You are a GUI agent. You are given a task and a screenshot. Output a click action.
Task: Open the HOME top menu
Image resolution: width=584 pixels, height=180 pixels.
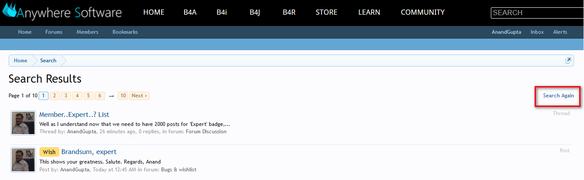click(154, 13)
